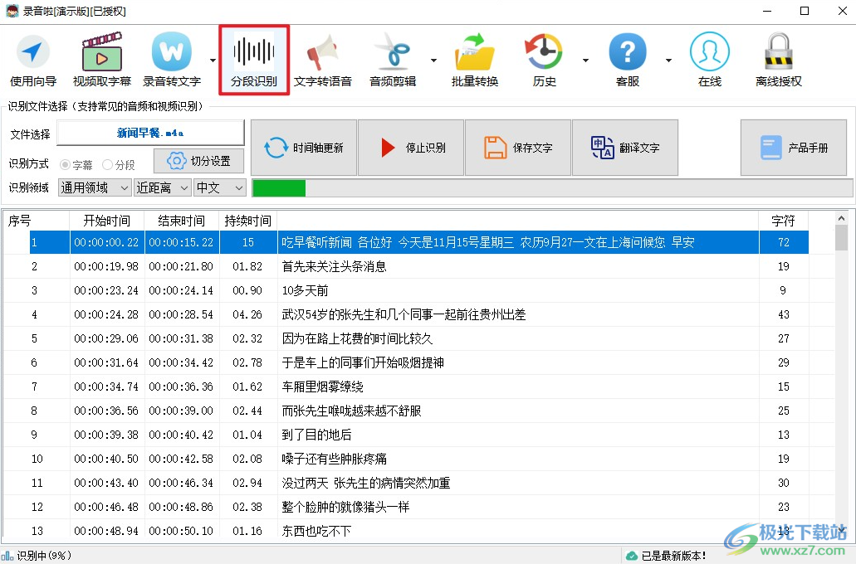The width and height of the screenshot is (856, 564).
Task: Click start time cell 00:00:19.98
Action: click(x=106, y=266)
